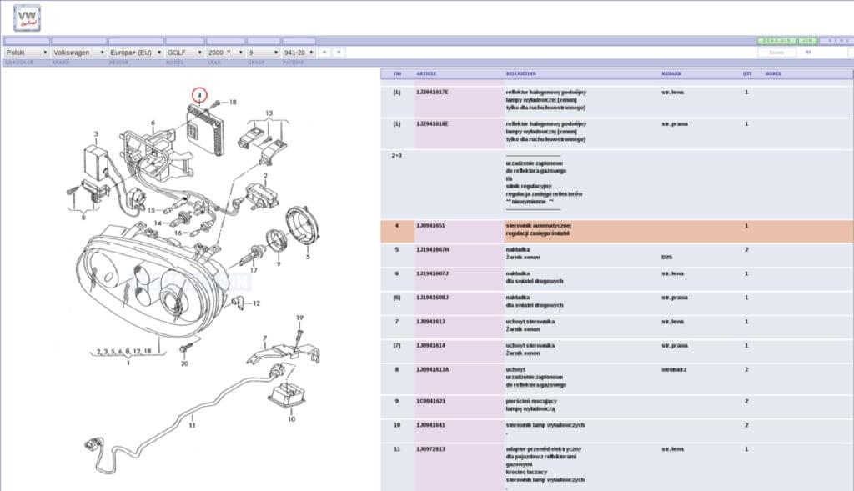854x491 pixels.
Task: Expand the Europa+ (EU) region dropdown
Action: click(136, 53)
